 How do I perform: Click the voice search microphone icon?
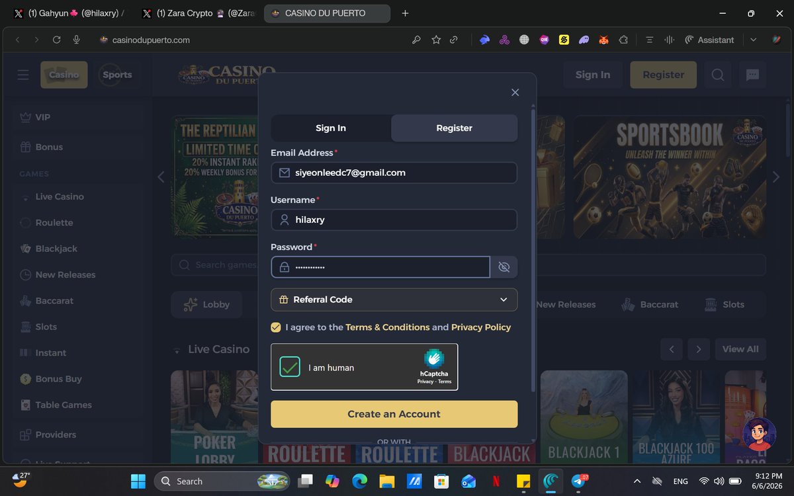[77, 40]
